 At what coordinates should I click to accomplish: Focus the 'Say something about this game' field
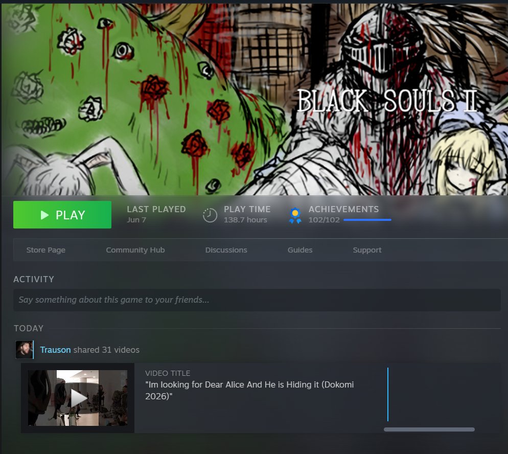pos(257,300)
